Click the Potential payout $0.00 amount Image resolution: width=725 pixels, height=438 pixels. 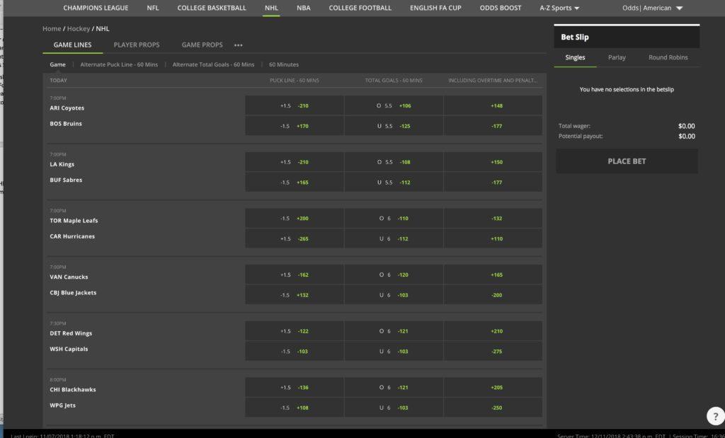pyautogui.click(x=687, y=137)
